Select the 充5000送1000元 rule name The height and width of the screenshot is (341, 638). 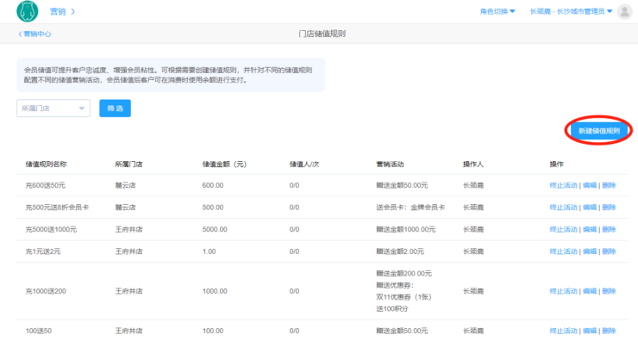point(51,229)
